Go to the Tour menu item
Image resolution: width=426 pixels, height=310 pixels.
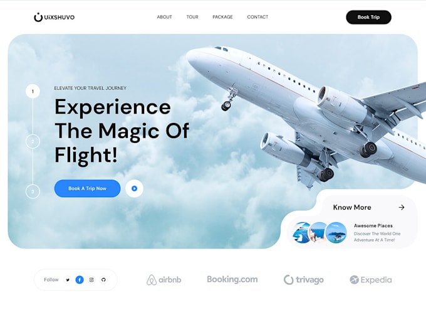(192, 17)
